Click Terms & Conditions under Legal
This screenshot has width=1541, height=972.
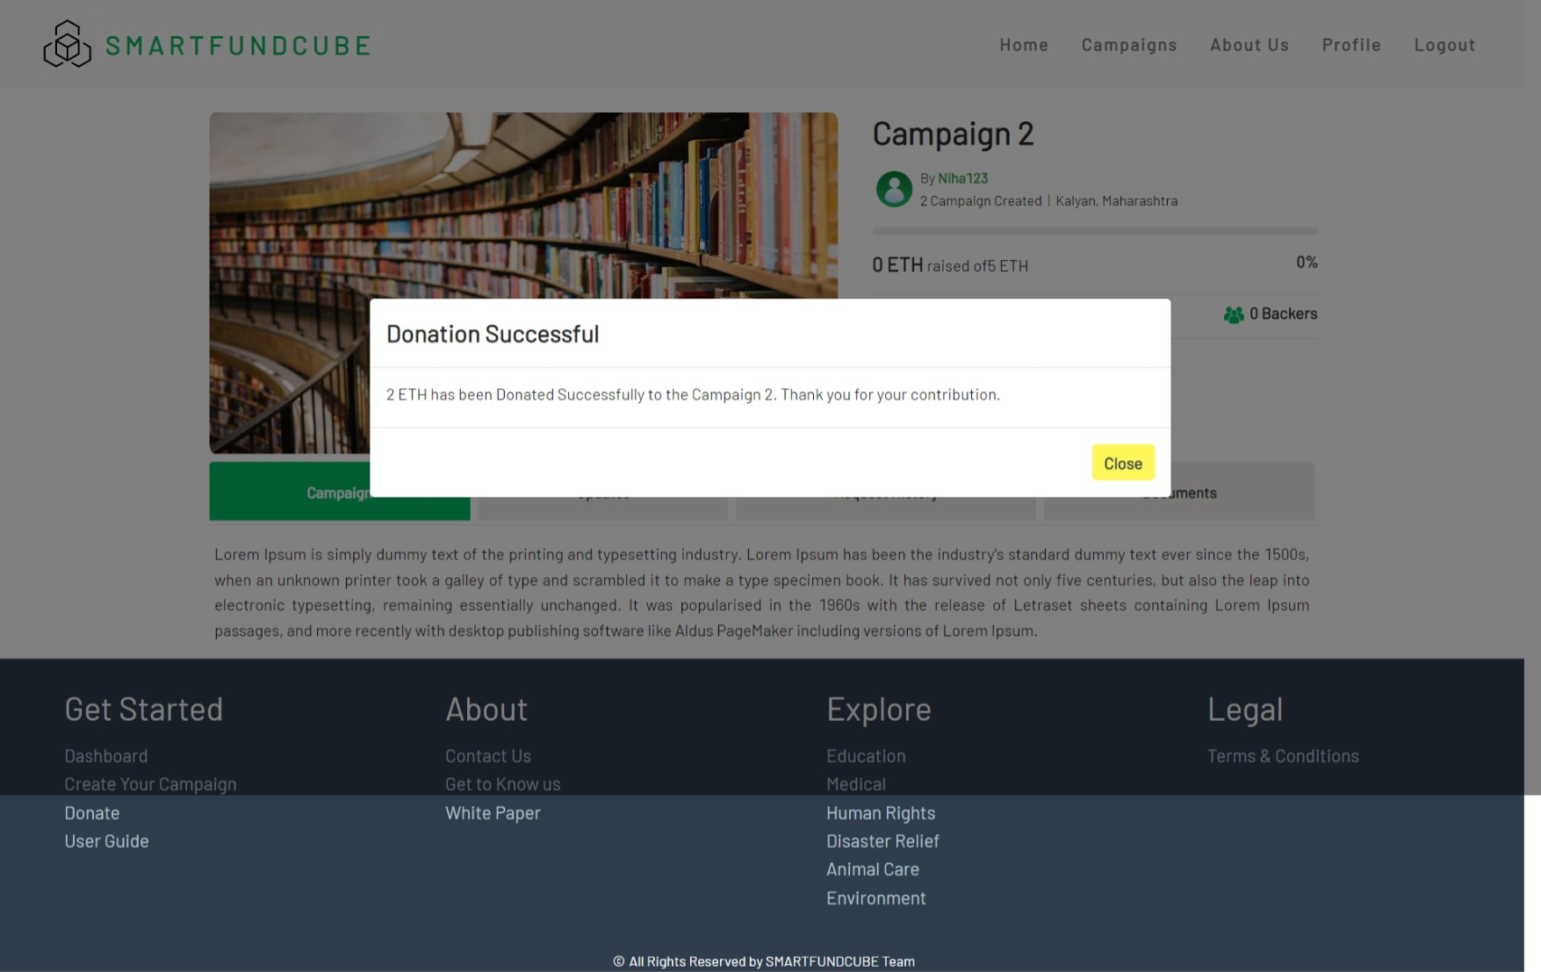1283,755
